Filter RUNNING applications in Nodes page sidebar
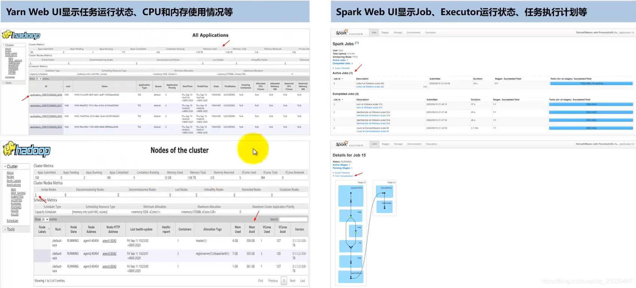This screenshot has height=288, width=636. click(16, 204)
